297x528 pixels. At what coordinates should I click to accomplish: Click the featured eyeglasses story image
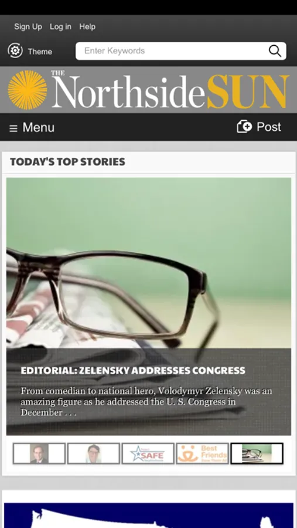pos(149,263)
